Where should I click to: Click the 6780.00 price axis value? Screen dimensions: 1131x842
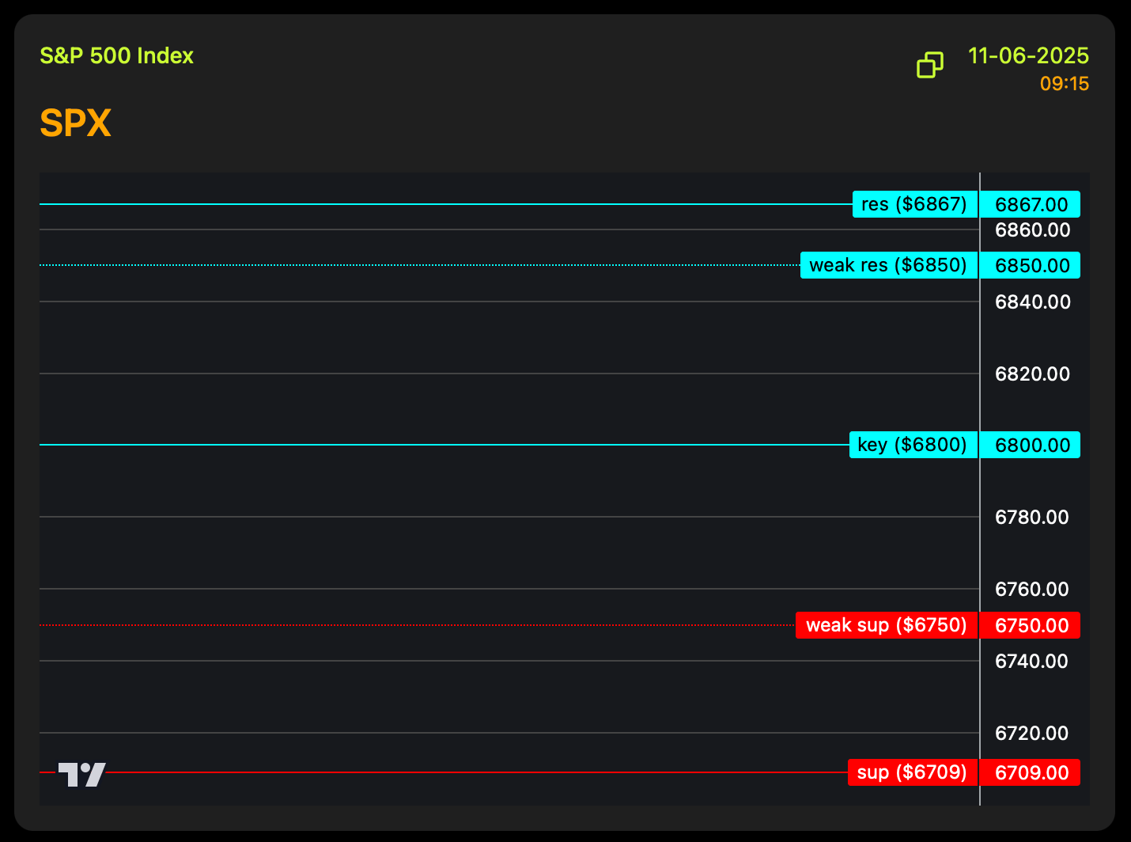[x=1032, y=517]
